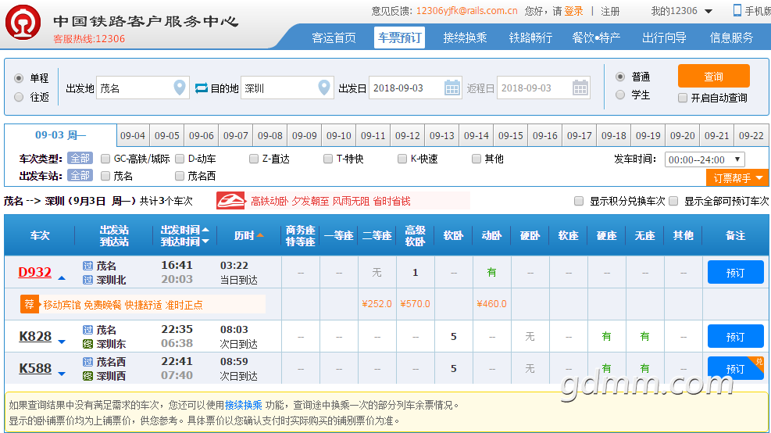Open the destination station location pin picker
This screenshot has width=771, height=433.
[x=324, y=88]
